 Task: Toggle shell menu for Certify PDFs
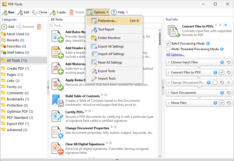pyautogui.click(x=90, y=111)
